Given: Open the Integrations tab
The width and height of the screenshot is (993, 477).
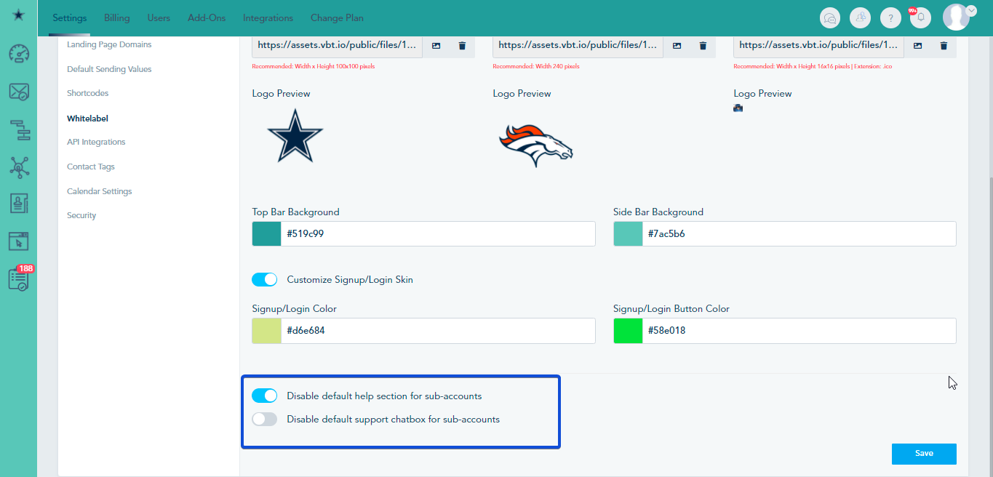Looking at the screenshot, I should pyautogui.click(x=268, y=17).
